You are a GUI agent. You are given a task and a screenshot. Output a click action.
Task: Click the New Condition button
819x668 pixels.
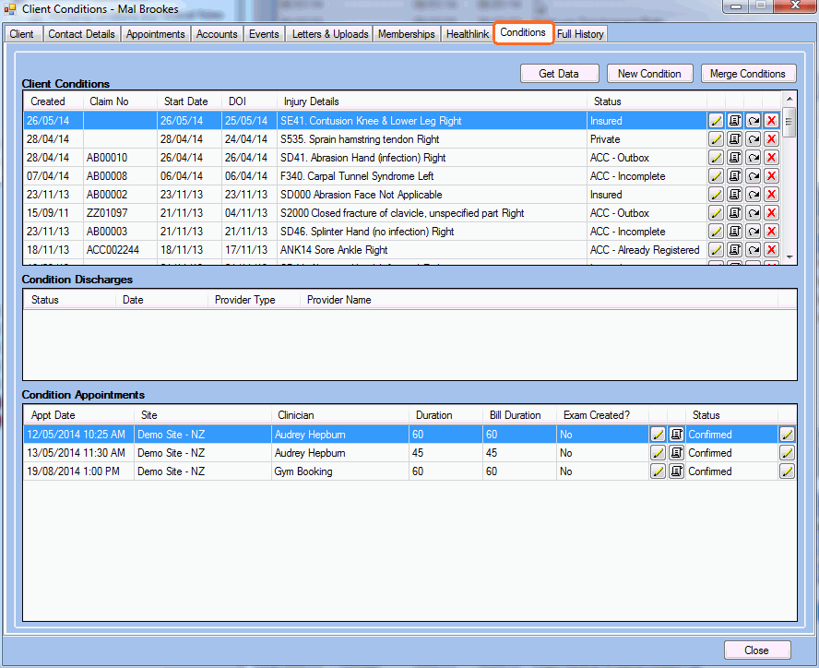point(649,74)
